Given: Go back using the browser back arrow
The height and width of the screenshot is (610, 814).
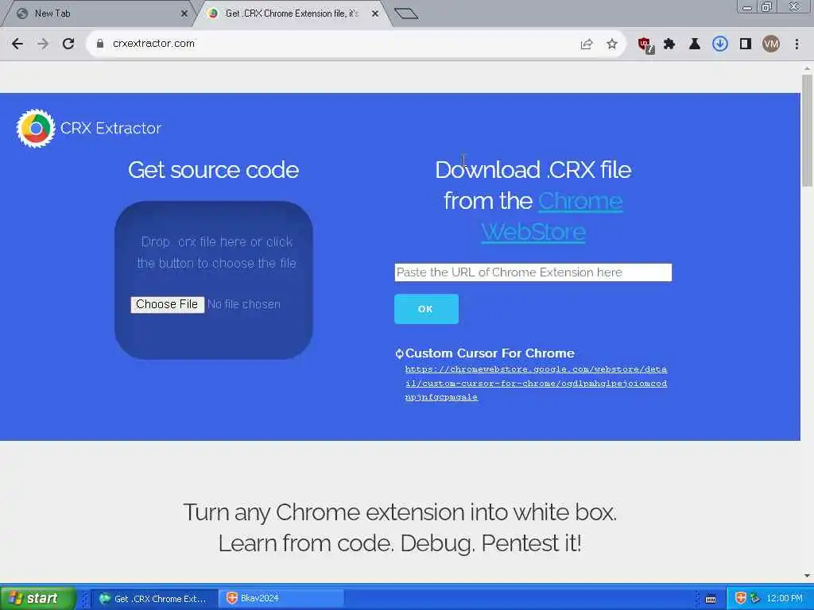Looking at the screenshot, I should coord(17,44).
